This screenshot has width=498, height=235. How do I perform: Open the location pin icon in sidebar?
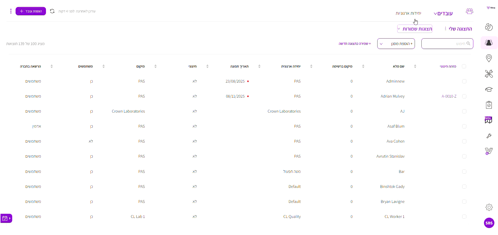489,58
